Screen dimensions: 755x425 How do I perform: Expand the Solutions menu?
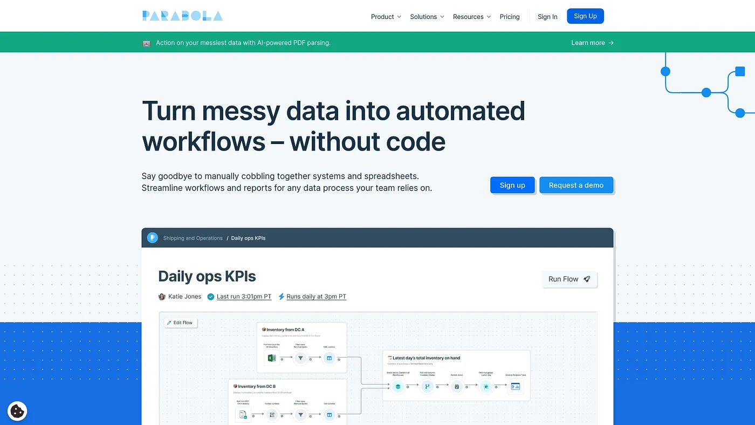tap(427, 17)
